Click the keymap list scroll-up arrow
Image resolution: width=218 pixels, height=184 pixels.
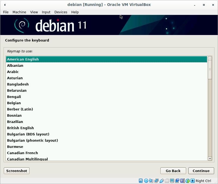[x=210, y=58]
